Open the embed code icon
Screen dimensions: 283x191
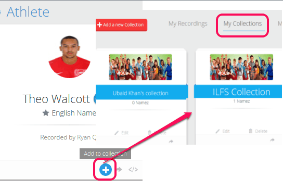tap(133, 170)
